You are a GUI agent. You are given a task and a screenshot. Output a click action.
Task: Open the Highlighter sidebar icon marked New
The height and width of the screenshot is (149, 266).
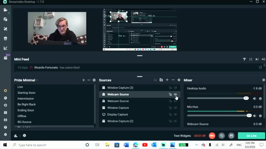pyautogui.click(x=5, y=58)
